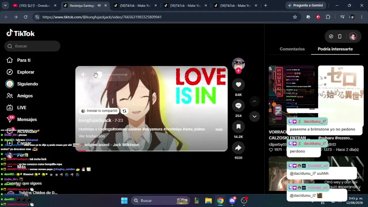
Task: Switch to the Comentarios tab
Action: [x=292, y=49]
